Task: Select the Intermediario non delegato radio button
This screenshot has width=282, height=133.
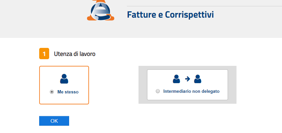Action: pyautogui.click(x=158, y=91)
